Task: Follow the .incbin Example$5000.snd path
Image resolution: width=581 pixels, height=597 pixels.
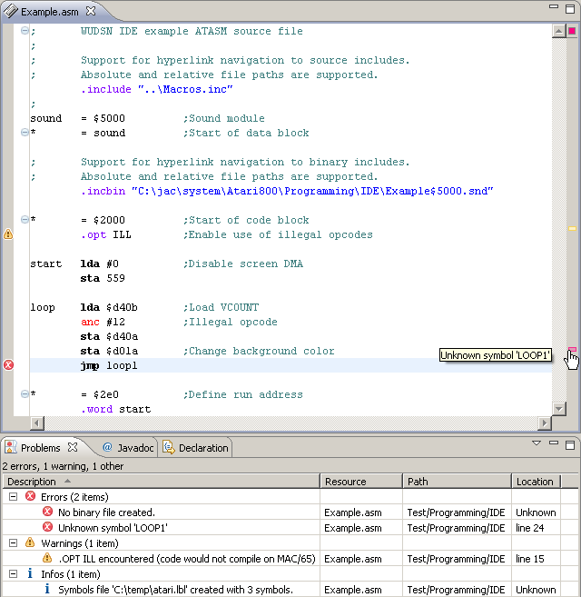Action: (312, 191)
